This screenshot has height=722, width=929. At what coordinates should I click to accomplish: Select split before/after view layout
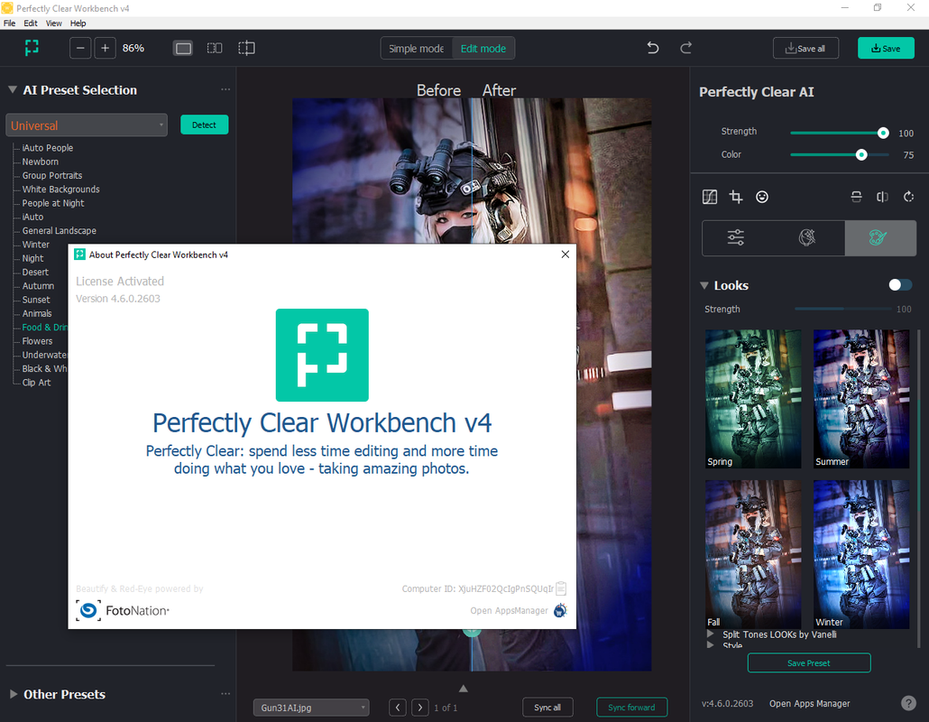point(246,48)
